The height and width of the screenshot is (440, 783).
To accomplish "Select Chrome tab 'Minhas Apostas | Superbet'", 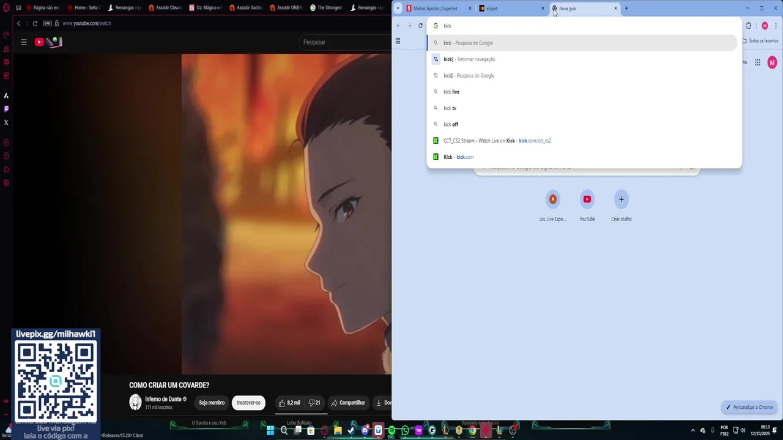I will (439, 9).
